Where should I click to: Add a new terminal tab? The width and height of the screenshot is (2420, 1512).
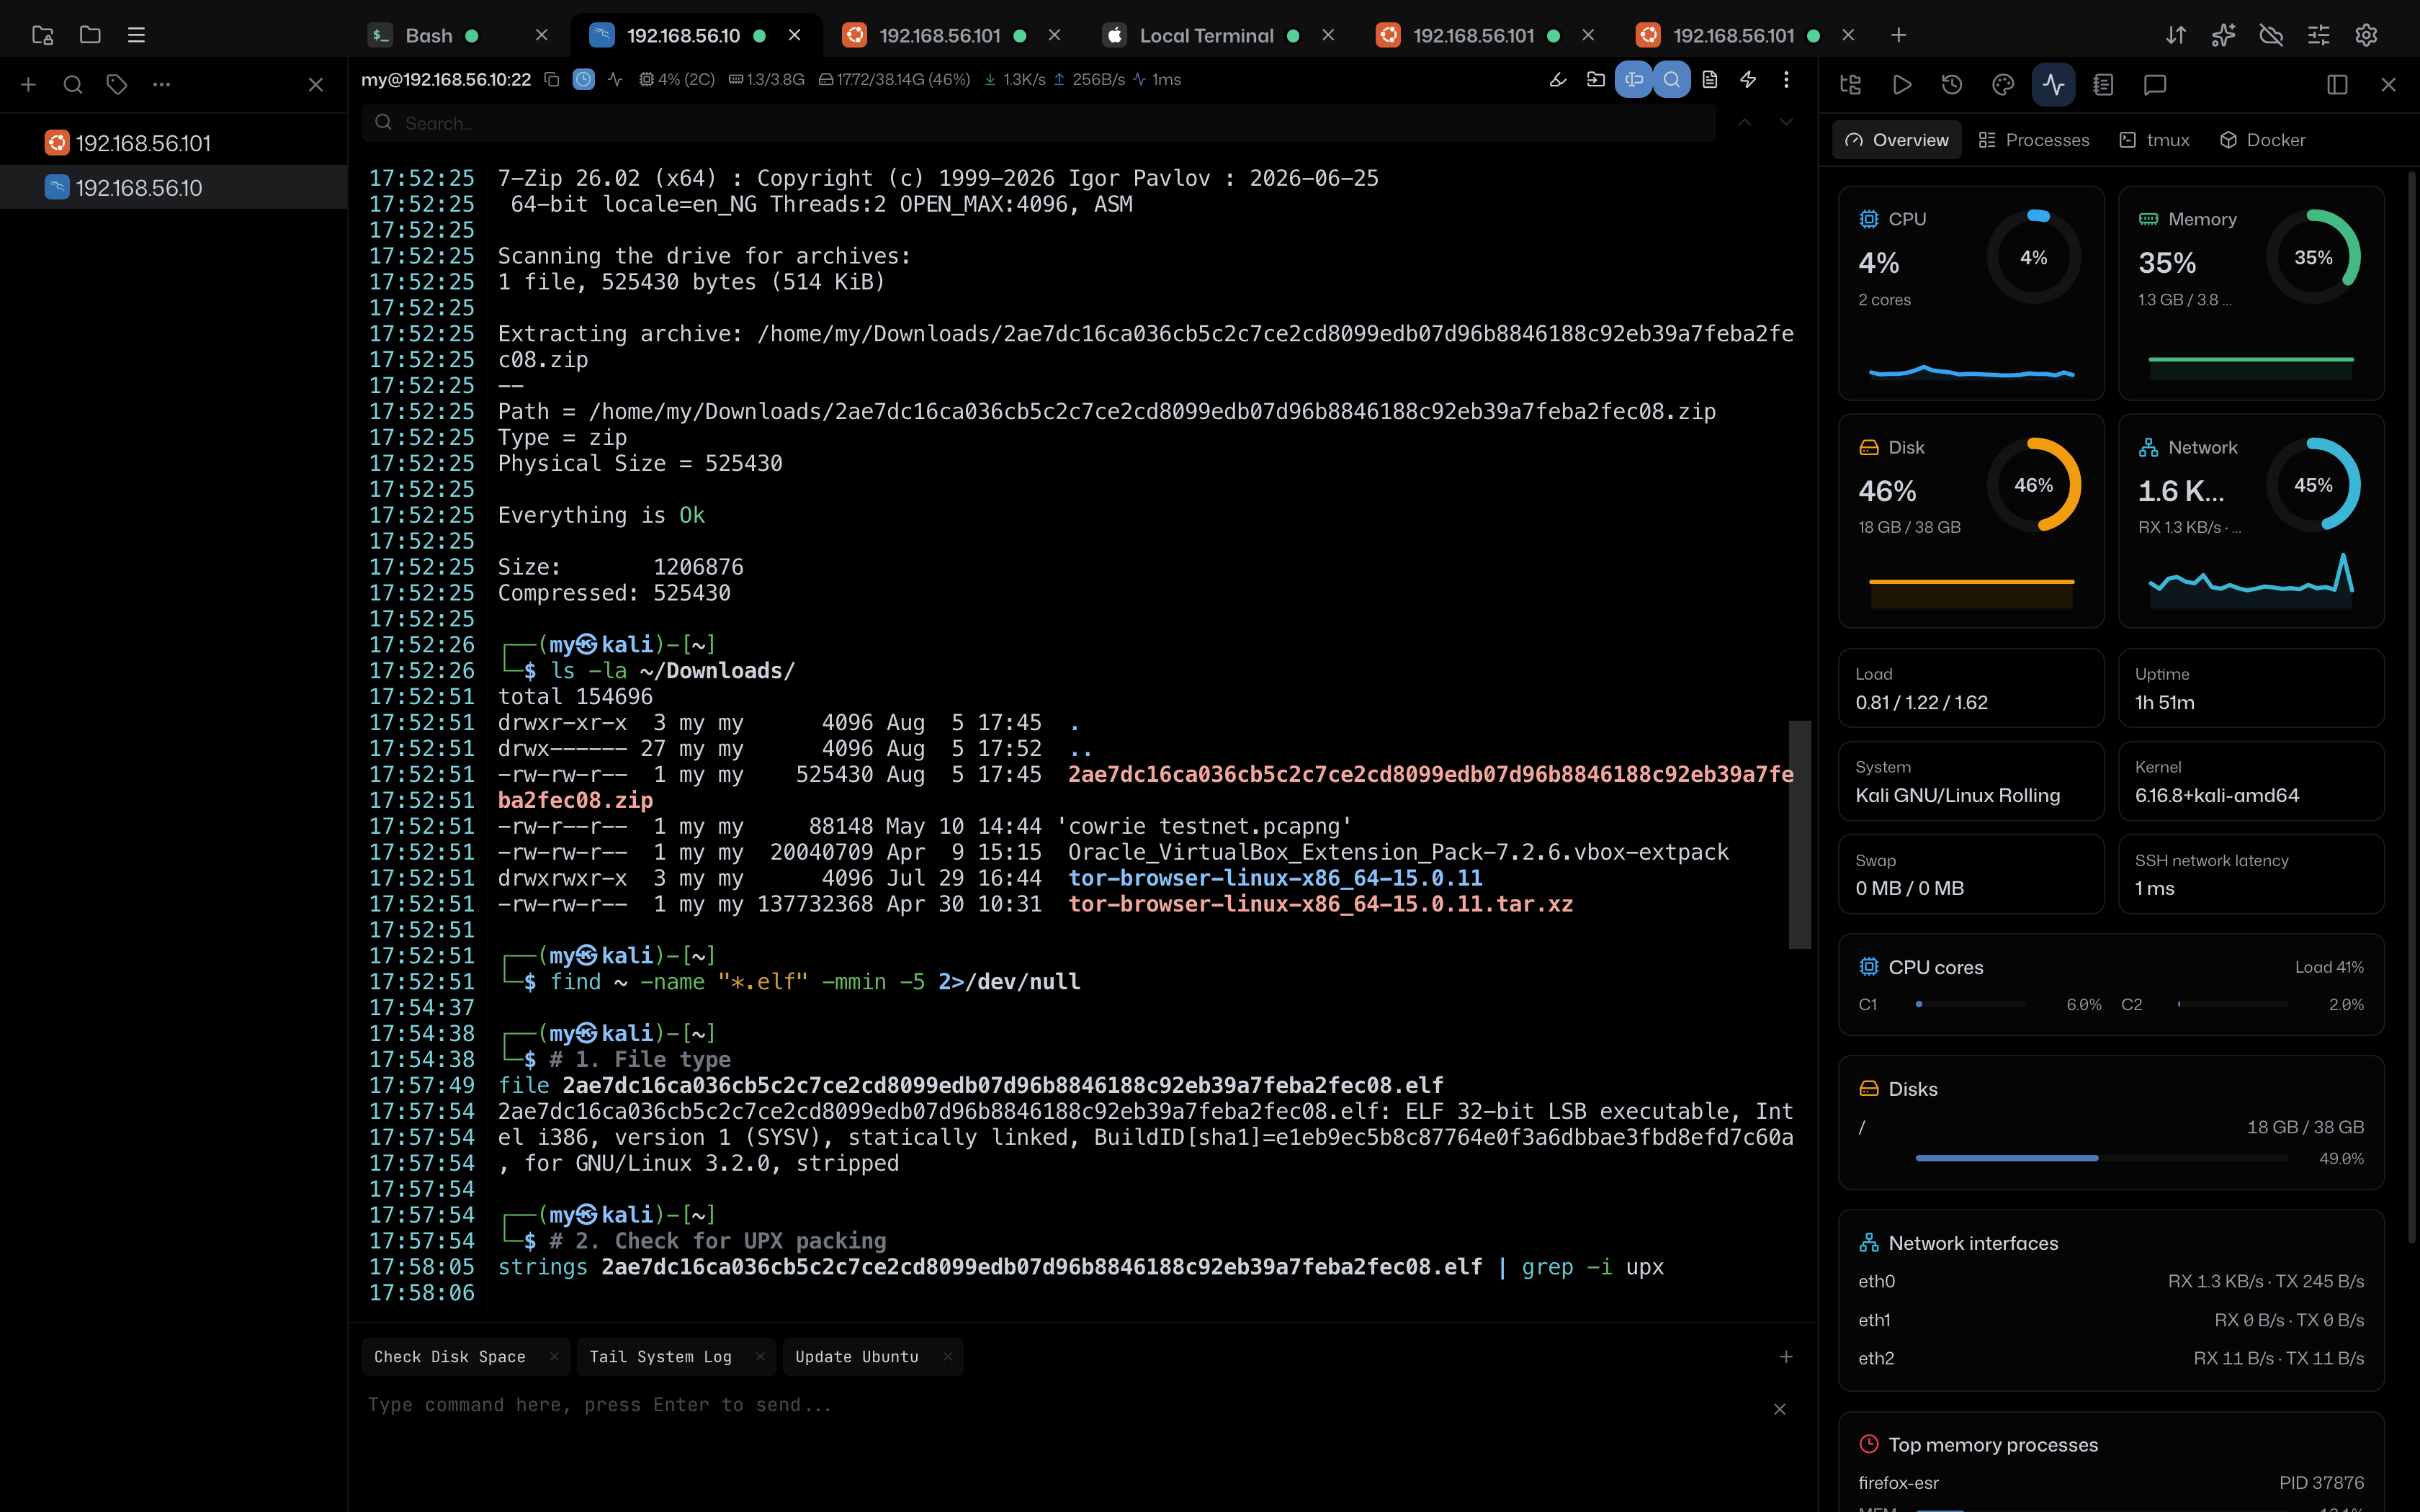1898,35
